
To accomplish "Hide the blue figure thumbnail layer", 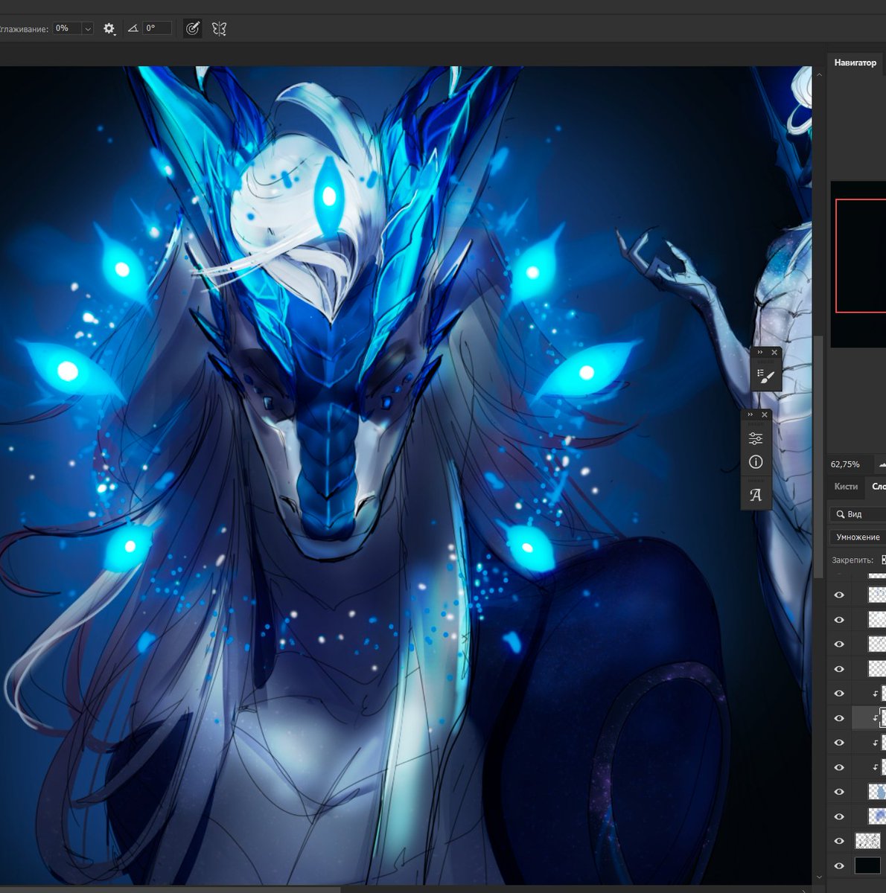I will pyautogui.click(x=839, y=792).
